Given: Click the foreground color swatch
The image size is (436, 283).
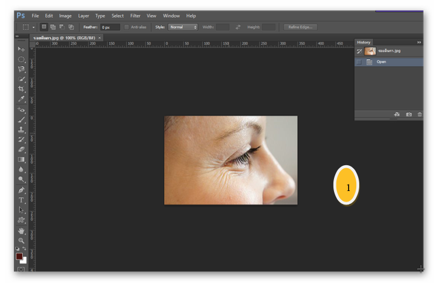Looking at the screenshot, I should coord(19,256).
